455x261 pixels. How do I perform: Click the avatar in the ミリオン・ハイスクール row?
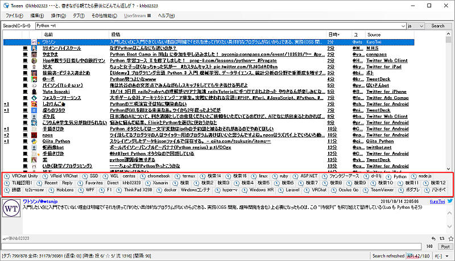tap(34, 48)
